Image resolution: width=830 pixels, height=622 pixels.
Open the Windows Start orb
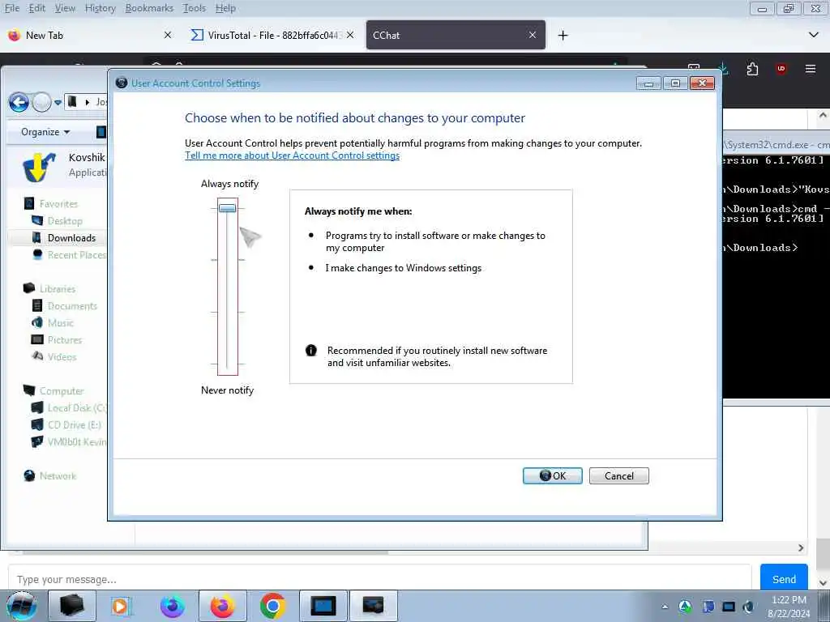(x=21, y=606)
